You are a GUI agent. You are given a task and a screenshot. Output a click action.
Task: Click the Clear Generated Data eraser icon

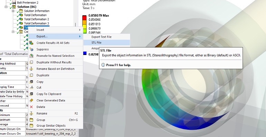31,100
